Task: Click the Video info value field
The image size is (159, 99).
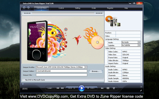Action: [x=128, y=36]
